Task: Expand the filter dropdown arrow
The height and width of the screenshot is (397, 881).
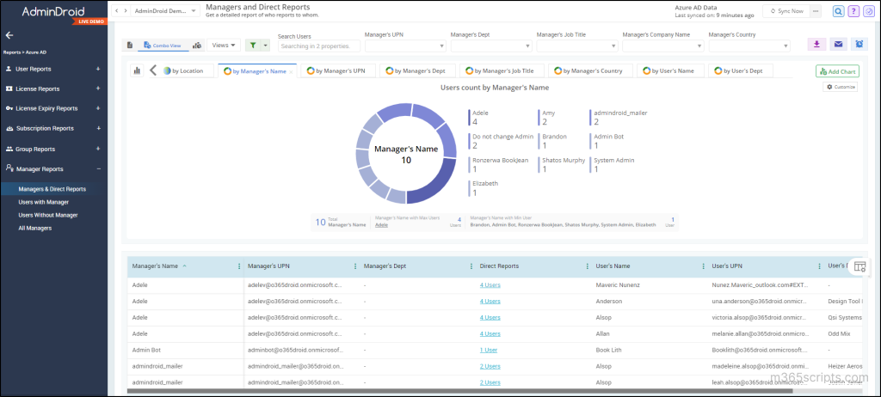Action: coord(265,46)
